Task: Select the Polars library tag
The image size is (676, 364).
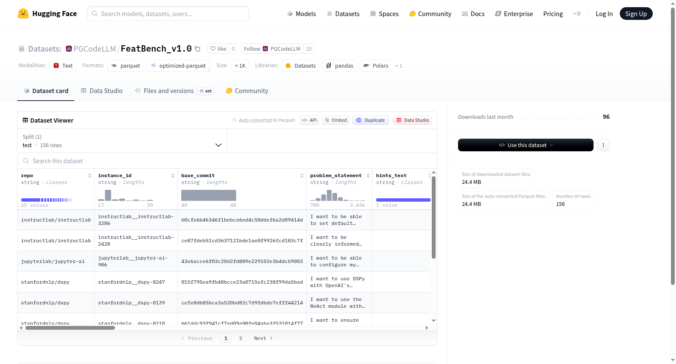Action: point(376,66)
